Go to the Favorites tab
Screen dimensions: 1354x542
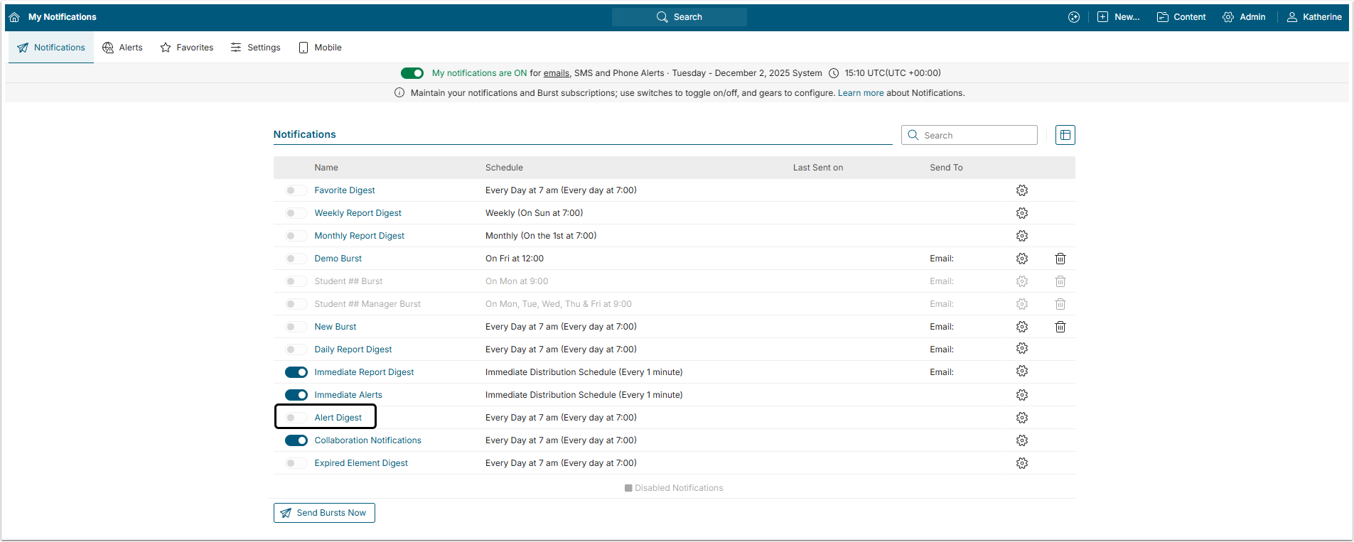(x=187, y=48)
